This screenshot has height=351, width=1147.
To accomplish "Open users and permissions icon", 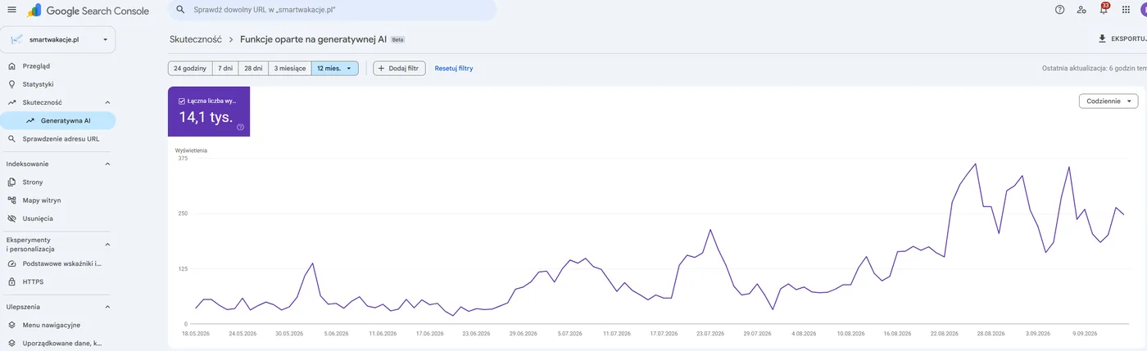I will tap(1081, 10).
